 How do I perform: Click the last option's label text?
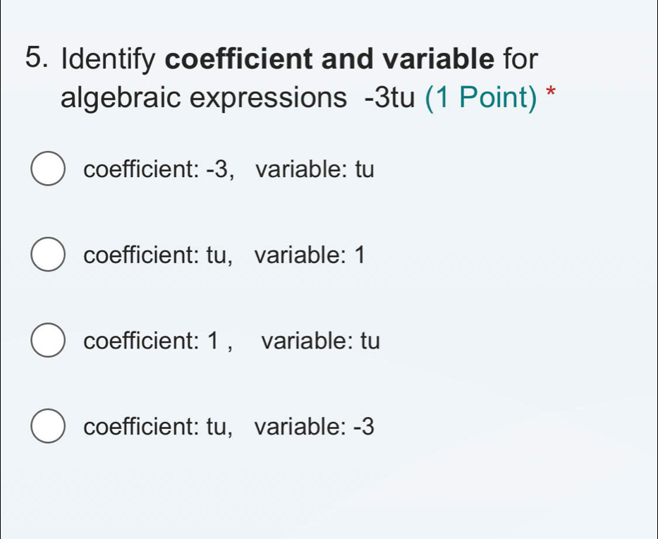230,426
